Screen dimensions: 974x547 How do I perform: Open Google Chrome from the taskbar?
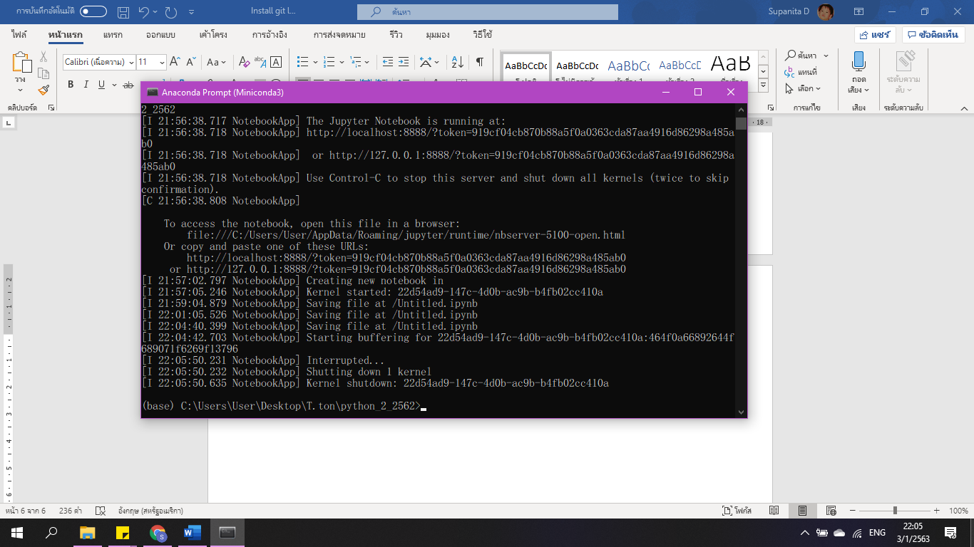tap(158, 532)
